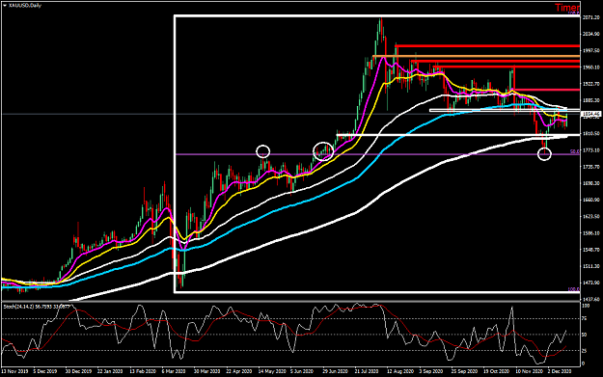
Task: Click the current price tag 1854.46
Action: [591, 114]
